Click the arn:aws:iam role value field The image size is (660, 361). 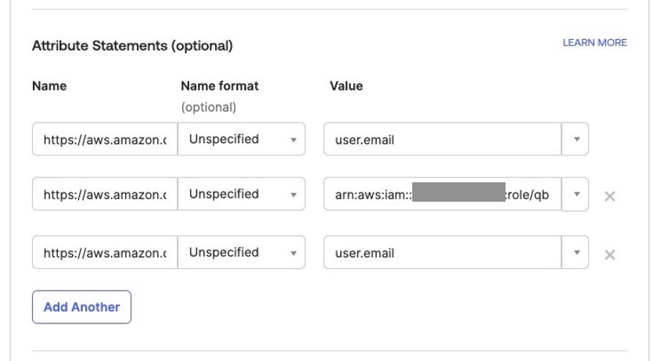443,194
